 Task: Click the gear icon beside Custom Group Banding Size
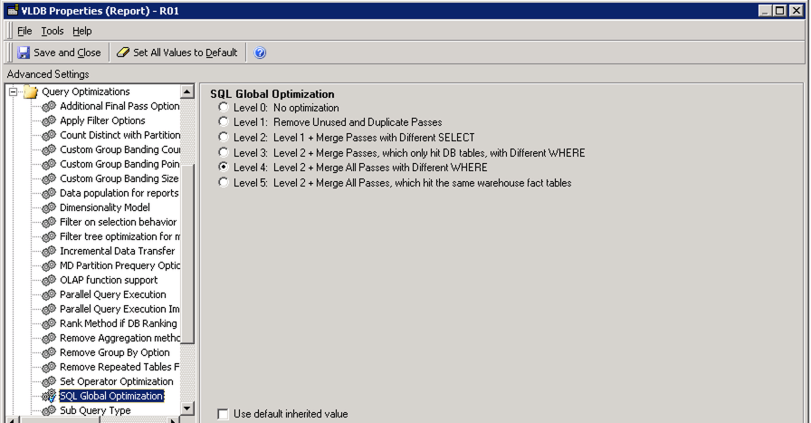(x=49, y=178)
